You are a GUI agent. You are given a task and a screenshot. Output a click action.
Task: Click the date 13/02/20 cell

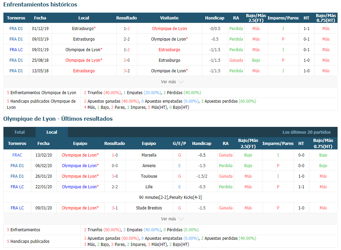click(44, 155)
